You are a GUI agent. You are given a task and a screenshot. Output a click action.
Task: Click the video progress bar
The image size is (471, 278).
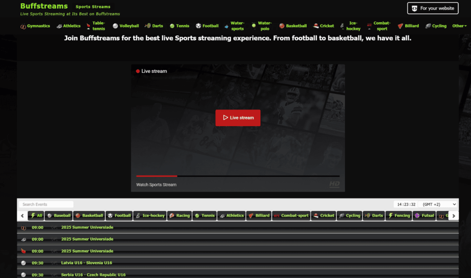pyautogui.click(x=237, y=176)
